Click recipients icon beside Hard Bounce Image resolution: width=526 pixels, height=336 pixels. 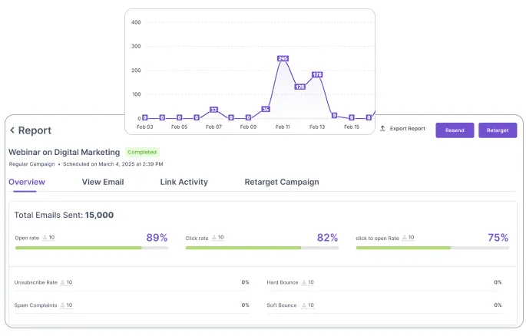tap(304, 282)
